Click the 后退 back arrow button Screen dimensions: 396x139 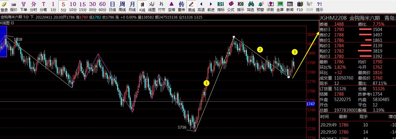click(201, 6)
